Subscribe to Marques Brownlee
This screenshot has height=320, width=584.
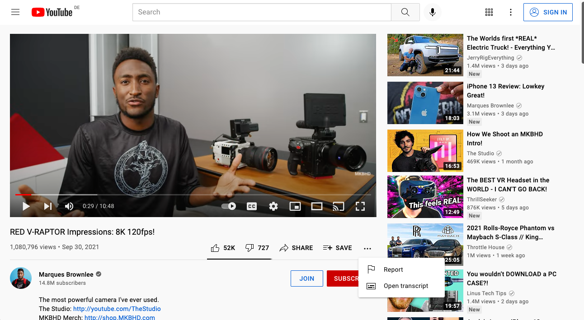pyautogui.click(x=343, y=278)
